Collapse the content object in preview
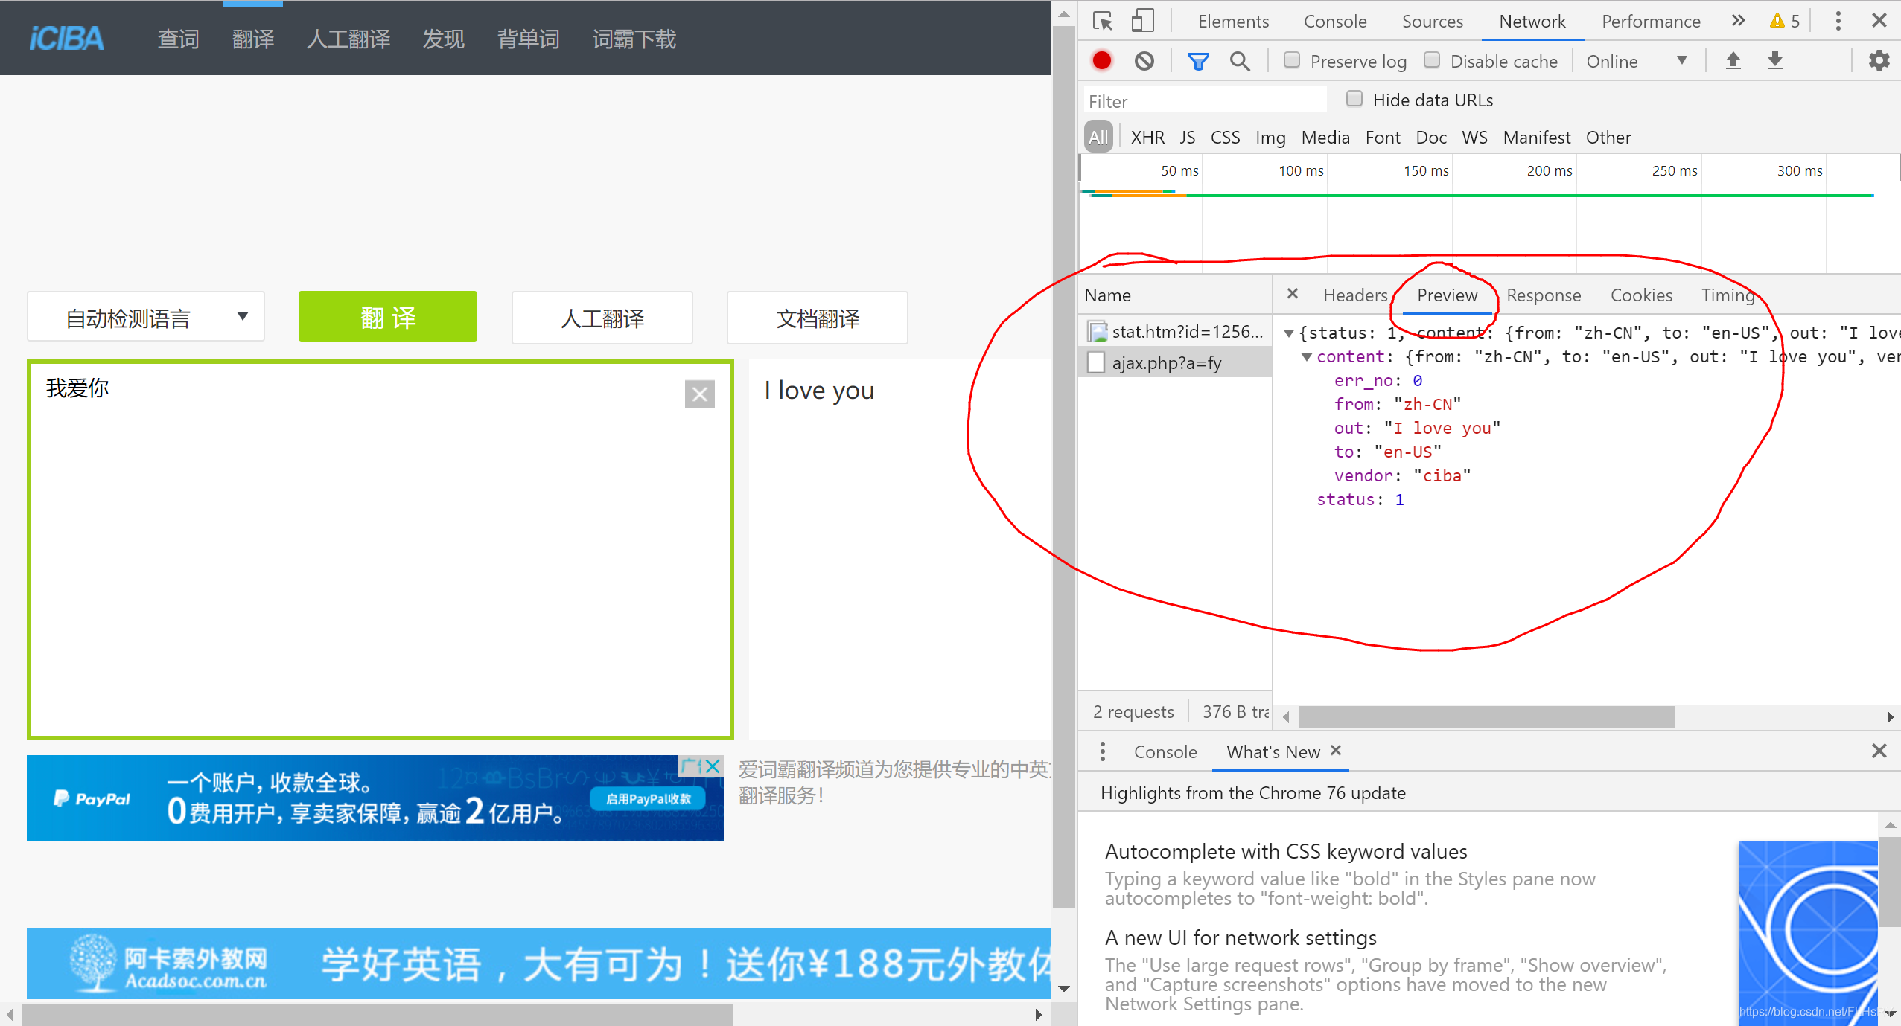 click(1306, 357)
